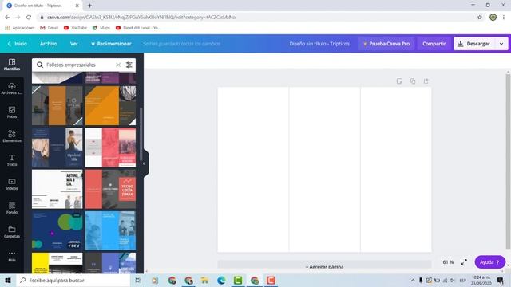Viewport: 511px width, 287px height.
Task: Expand the Descargar dropdown arrow
Action: tap(501, 44)
